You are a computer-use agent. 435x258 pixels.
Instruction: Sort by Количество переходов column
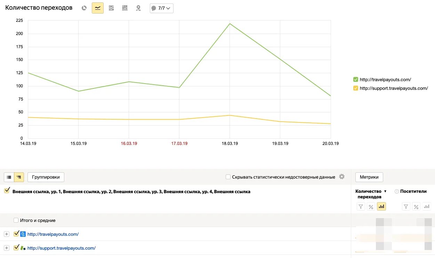[x=371, y=194]
